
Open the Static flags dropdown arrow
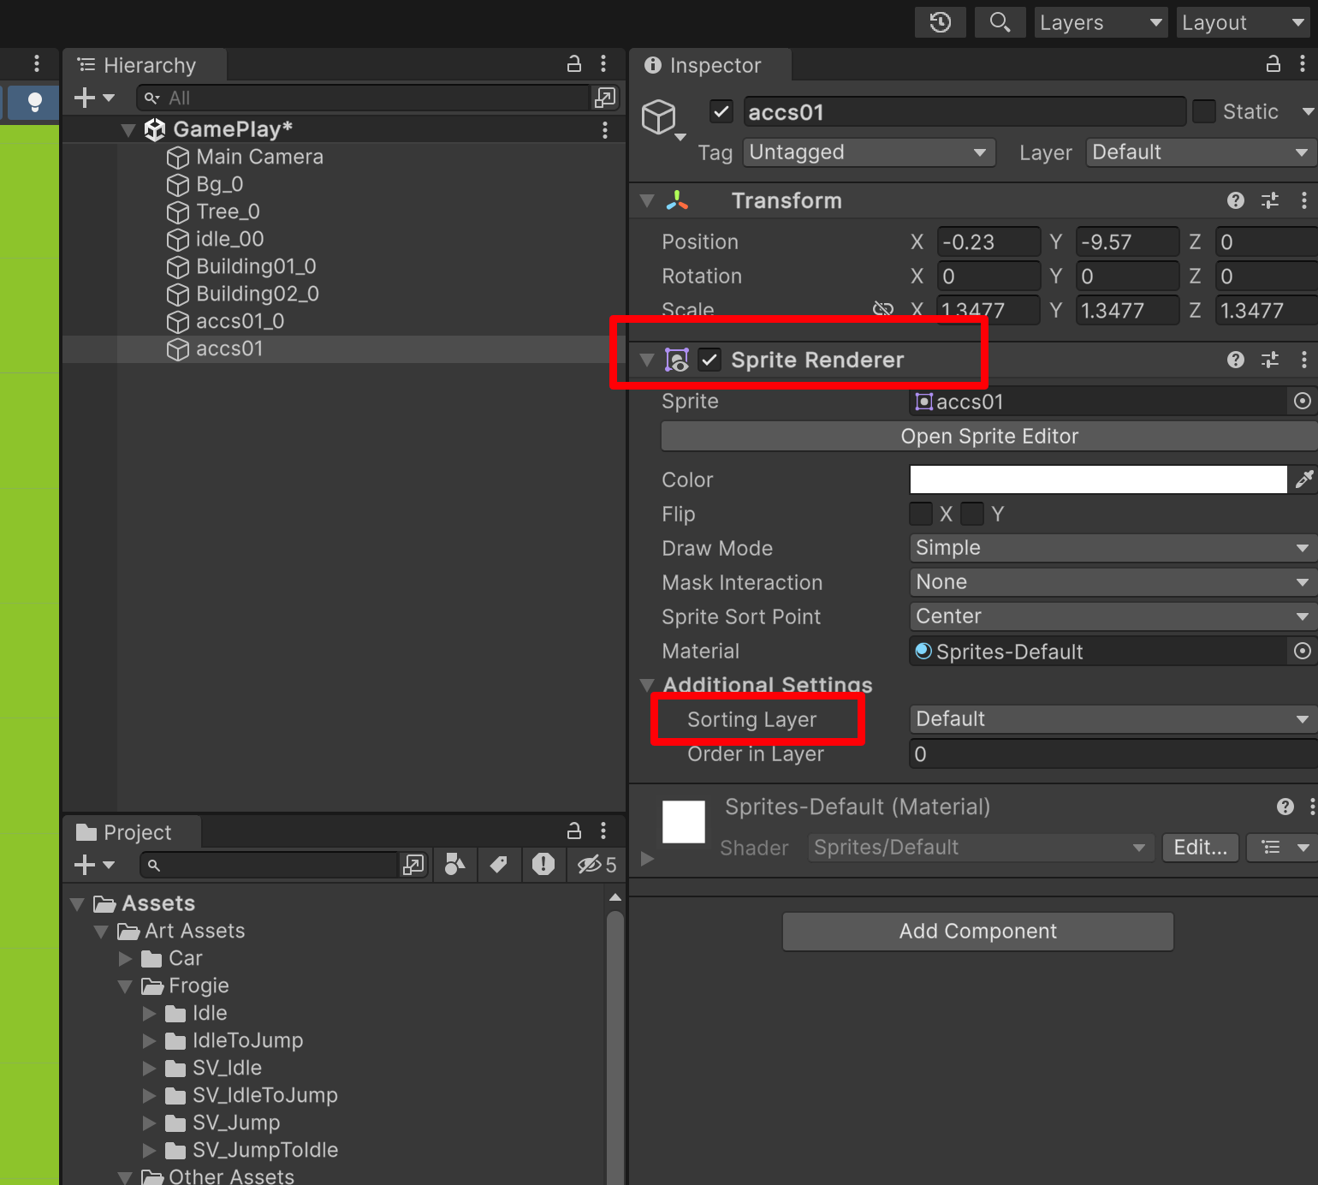point(1307,111)
